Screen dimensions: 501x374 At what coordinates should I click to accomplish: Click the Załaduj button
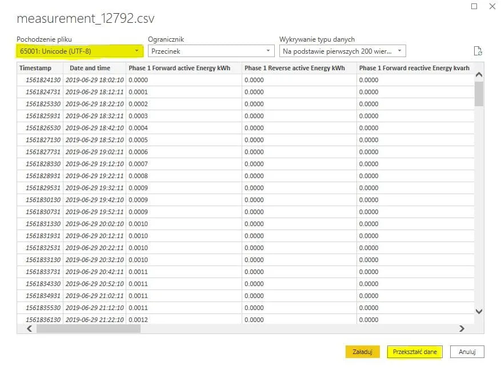point(362,352)
